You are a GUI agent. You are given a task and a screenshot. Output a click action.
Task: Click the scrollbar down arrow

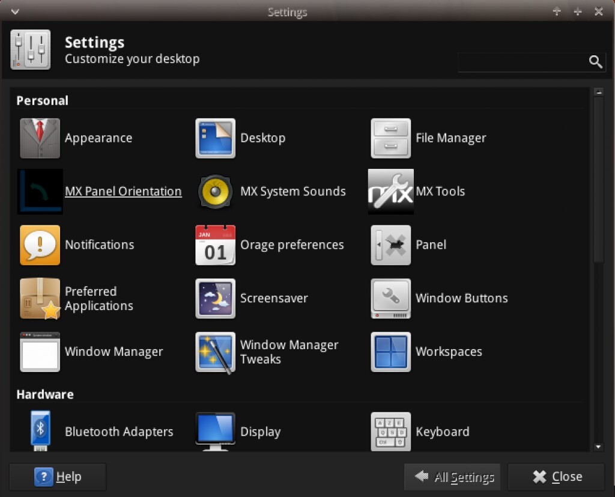point(598,447)
